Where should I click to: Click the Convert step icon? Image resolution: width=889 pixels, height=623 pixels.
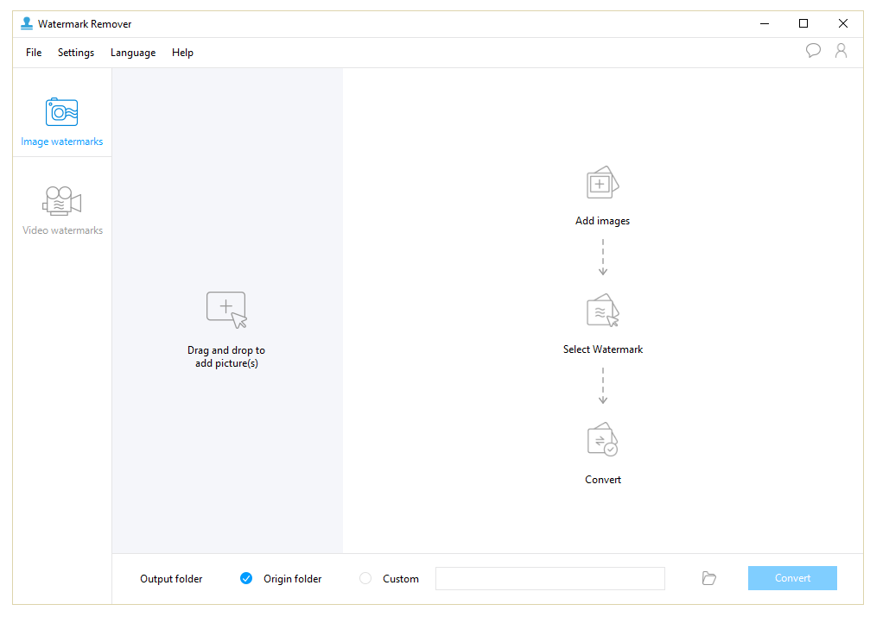coord(602,439)
